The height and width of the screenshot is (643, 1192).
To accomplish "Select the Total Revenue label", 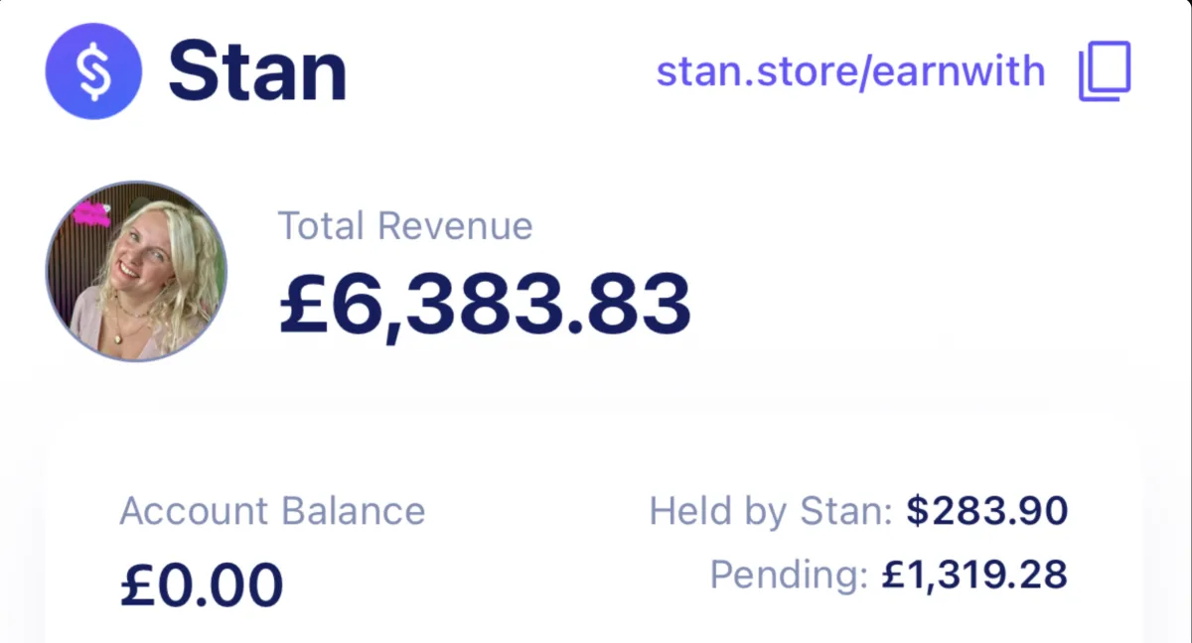I will coord(405,226).
